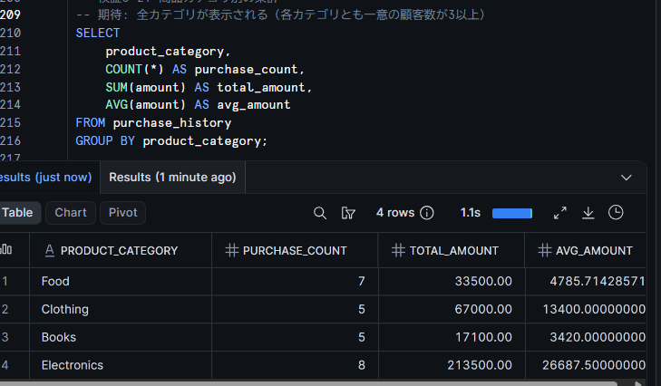The width and height of the screenshot is (661, 386).
Task: Download the query results
Action: pyautogui.click(x=588, y=213)
